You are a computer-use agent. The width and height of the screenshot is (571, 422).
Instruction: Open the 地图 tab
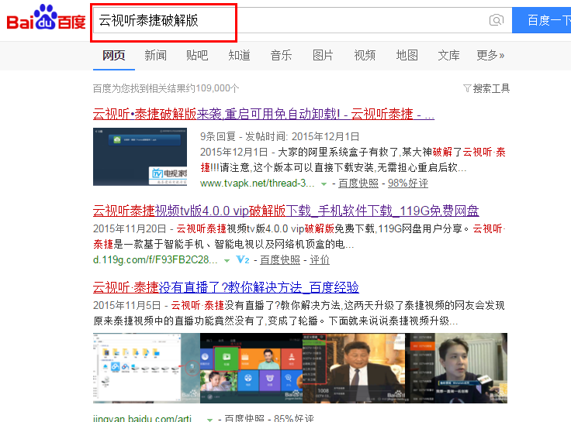[x=407, y=55]
